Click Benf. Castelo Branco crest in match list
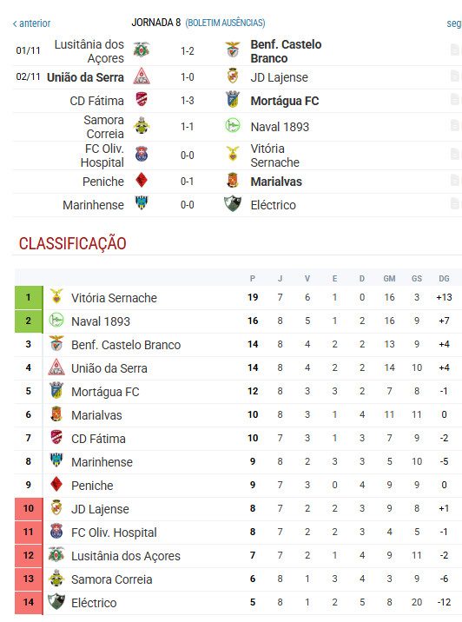The image size is (462, 622). (233, 50)
